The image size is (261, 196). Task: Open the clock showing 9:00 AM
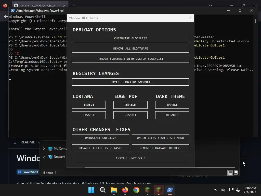pos(250,190)
